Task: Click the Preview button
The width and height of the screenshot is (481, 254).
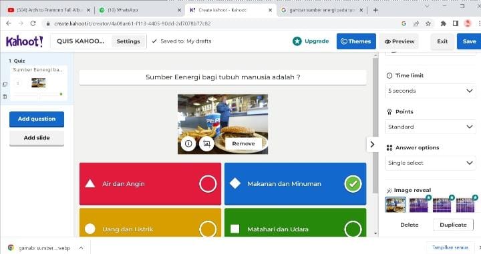Action: 399,41
